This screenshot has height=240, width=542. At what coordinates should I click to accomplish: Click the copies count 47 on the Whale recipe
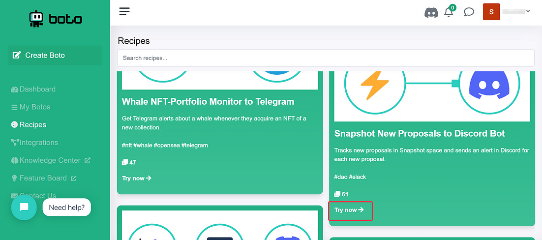(x=129, y=162)
